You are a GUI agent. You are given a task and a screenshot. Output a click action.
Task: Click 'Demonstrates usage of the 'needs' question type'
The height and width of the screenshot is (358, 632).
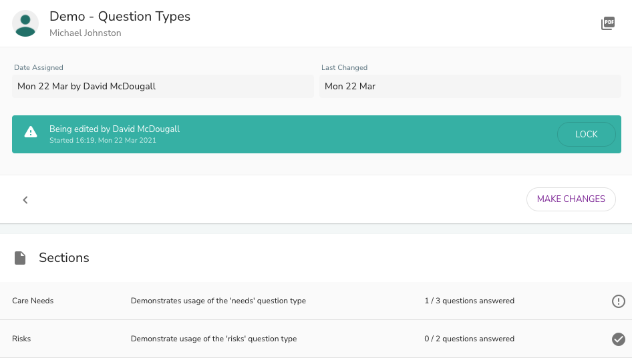tap(218, 301)
